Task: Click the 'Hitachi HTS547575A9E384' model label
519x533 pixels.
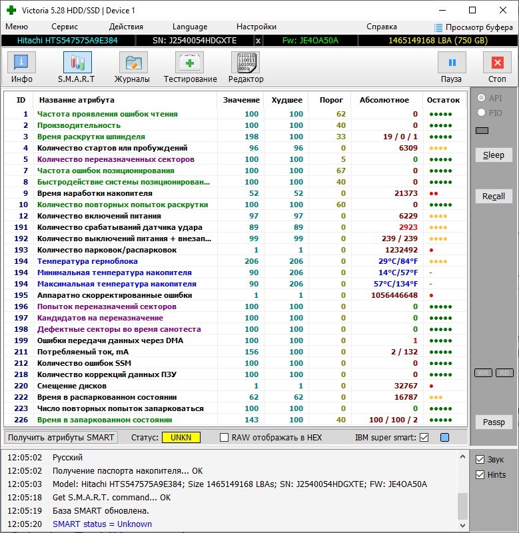Action: (x=67, y=41)
